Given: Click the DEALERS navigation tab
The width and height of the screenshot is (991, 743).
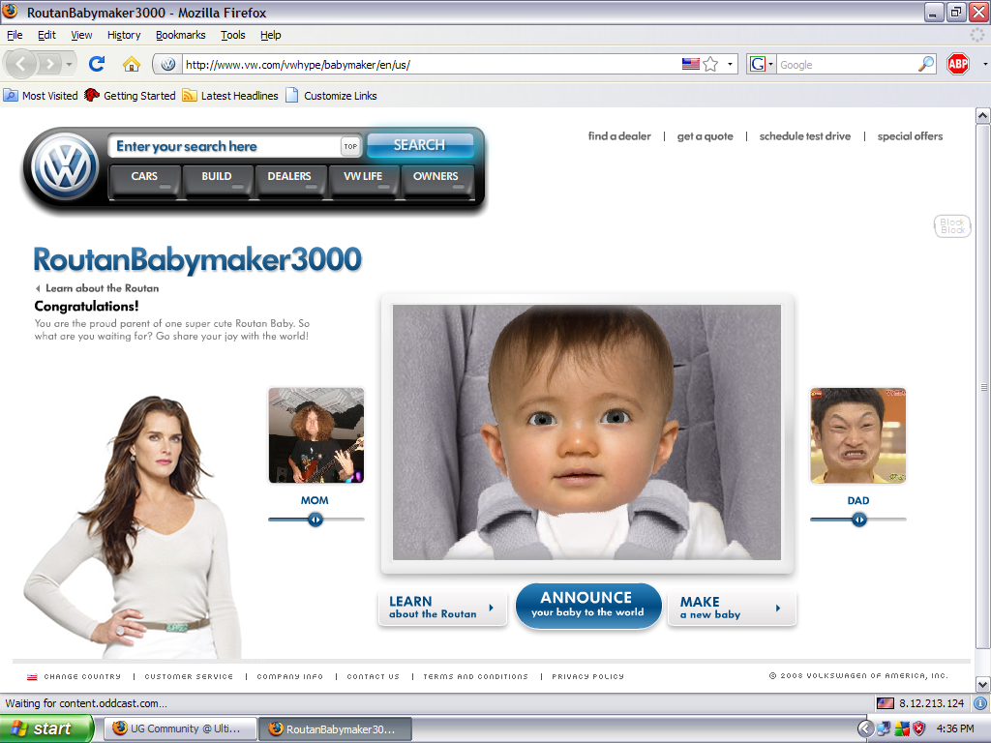Looking at the screenshot, I should (289, 179).
